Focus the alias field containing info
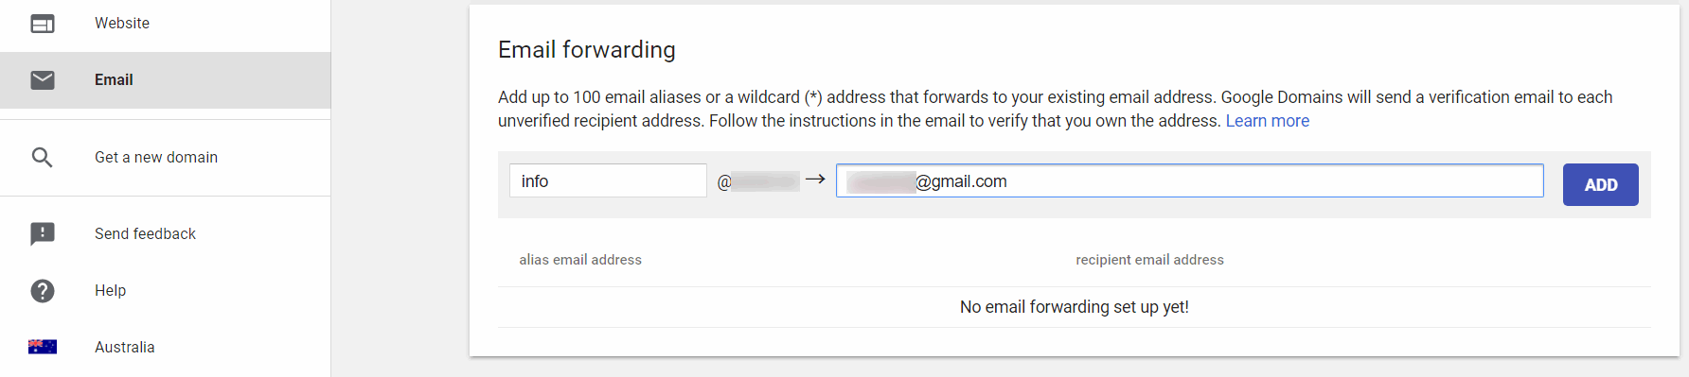The image size is (1689, 377). point(608,180)
